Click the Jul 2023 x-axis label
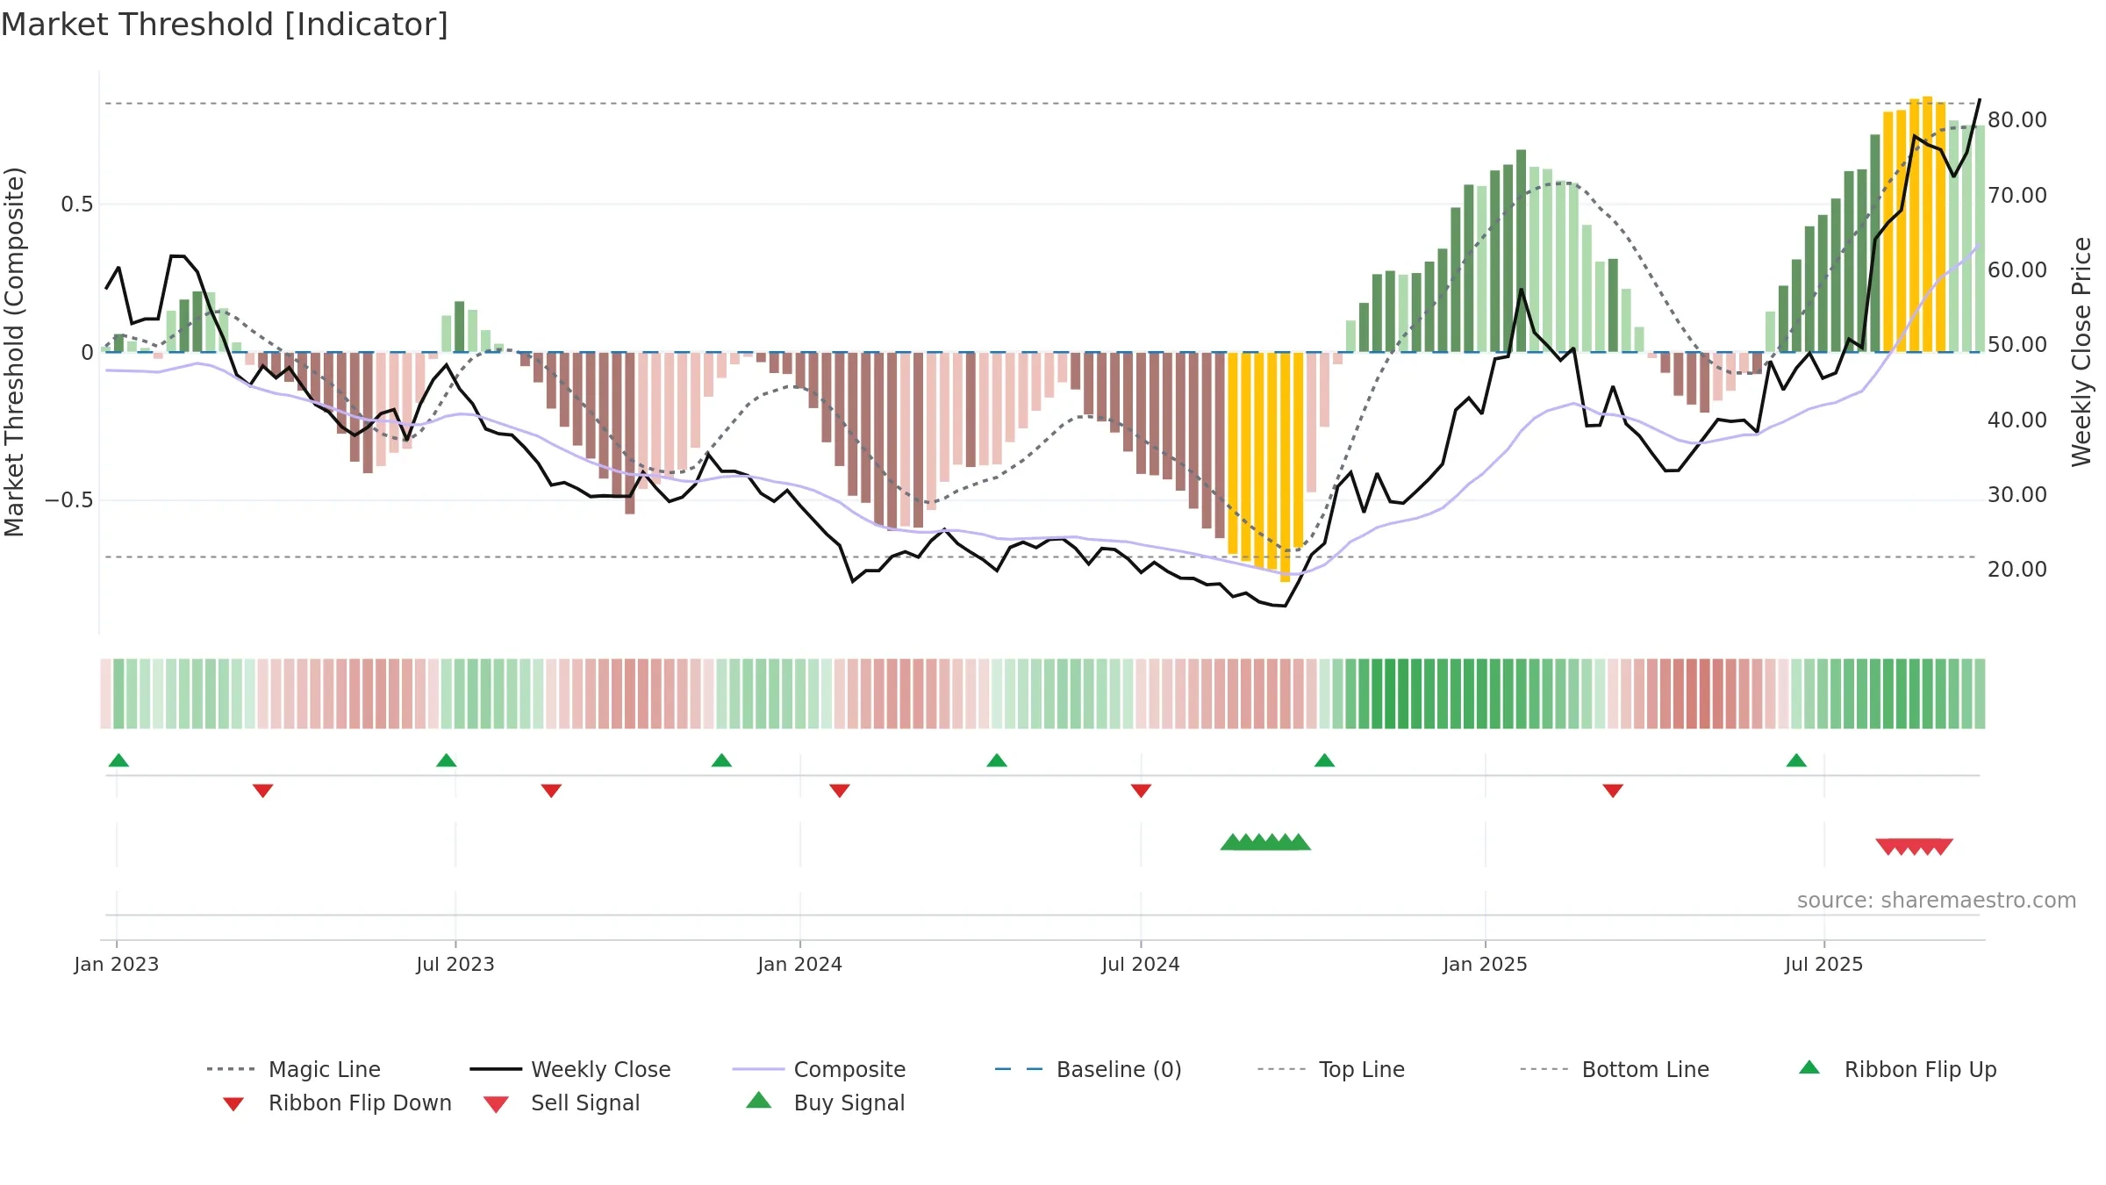 (x=455, y=965)
